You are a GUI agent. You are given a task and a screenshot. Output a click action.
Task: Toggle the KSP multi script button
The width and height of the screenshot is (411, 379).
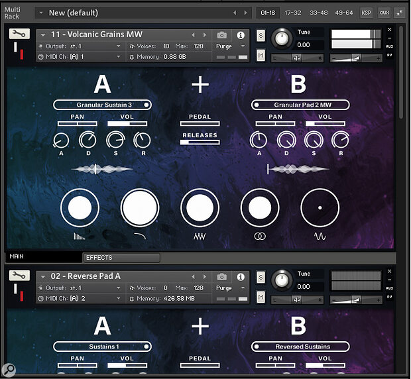pos(366,13)
